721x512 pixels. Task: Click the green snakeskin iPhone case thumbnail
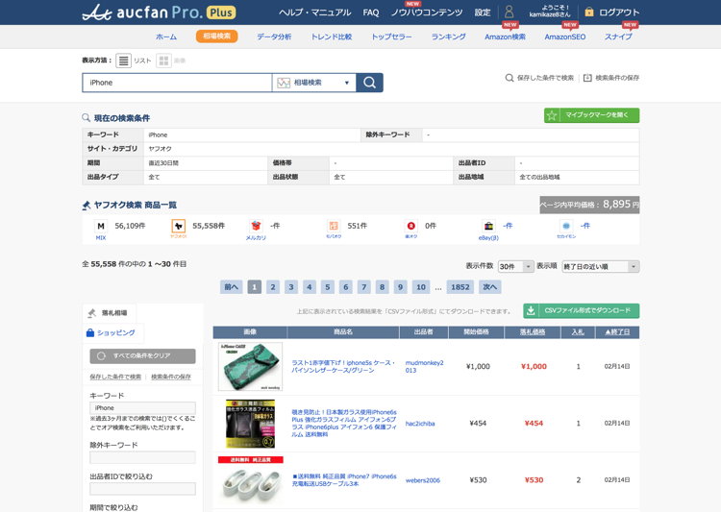250,366
